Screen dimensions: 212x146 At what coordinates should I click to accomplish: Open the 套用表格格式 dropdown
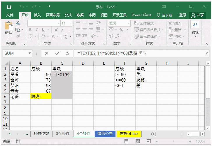[149, 30]
